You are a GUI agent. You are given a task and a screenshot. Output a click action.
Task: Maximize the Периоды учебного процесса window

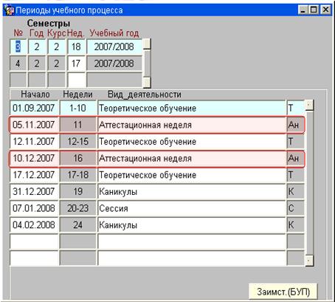pos(314,10)
